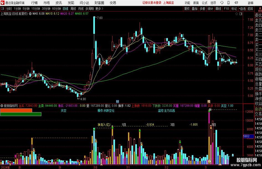262x169 pixels.
Task: Click the 7.60 high price label
Action: click(100, 18)
